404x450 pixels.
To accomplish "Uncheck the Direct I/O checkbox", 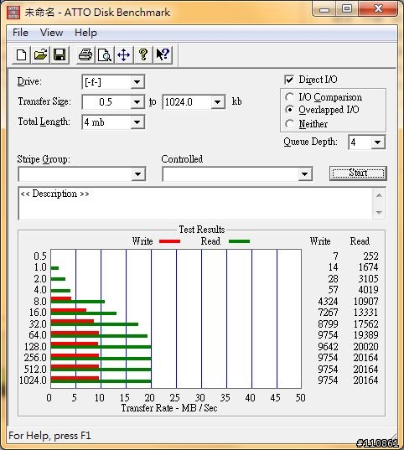I will pos(289,80).
